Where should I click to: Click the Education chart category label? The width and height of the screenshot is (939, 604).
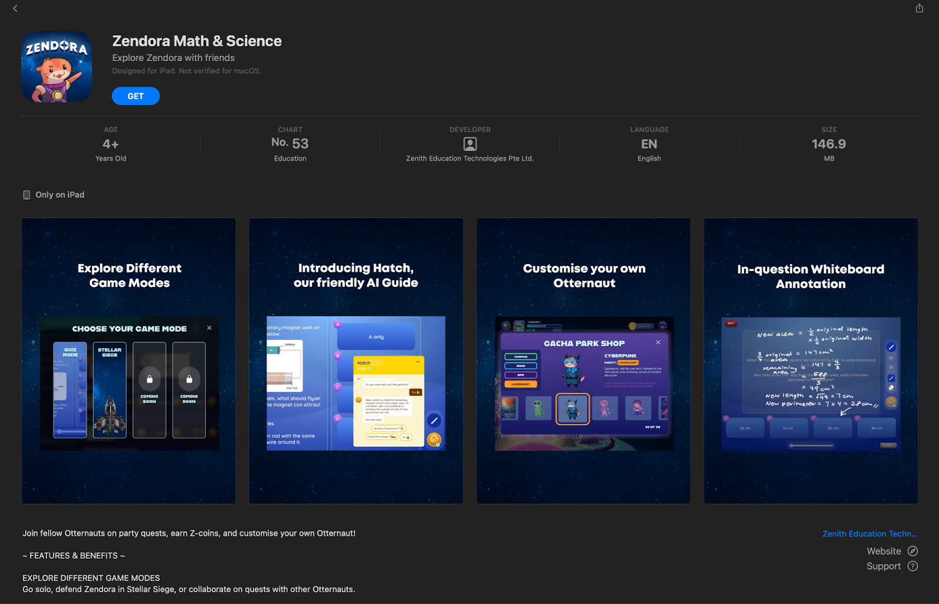pos(291,158)
